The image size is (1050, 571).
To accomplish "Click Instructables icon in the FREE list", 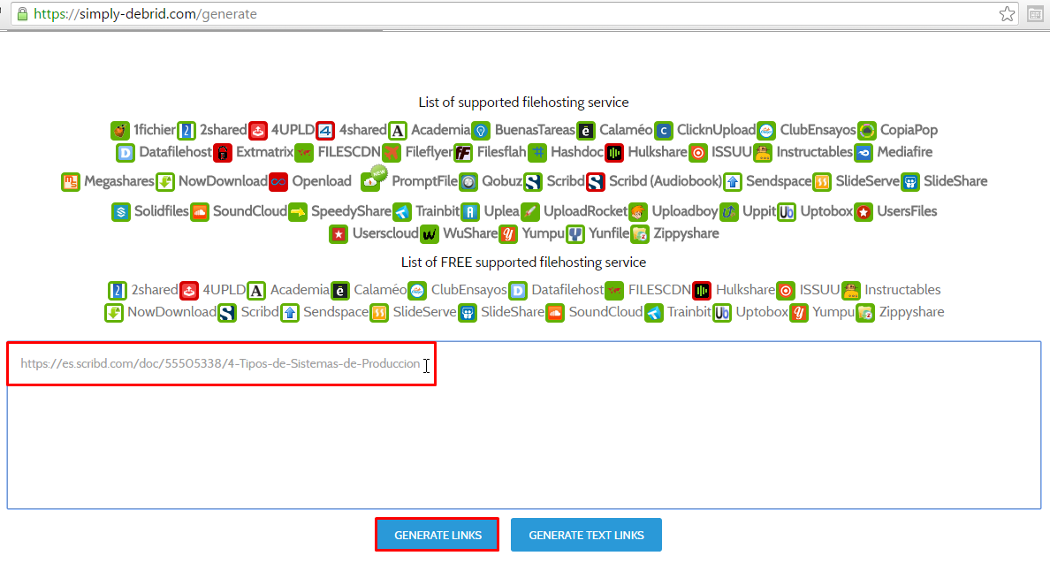I will (x=851, y=291).
